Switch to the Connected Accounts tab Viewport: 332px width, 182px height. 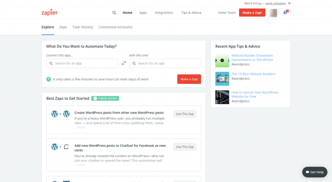[115, 27]
